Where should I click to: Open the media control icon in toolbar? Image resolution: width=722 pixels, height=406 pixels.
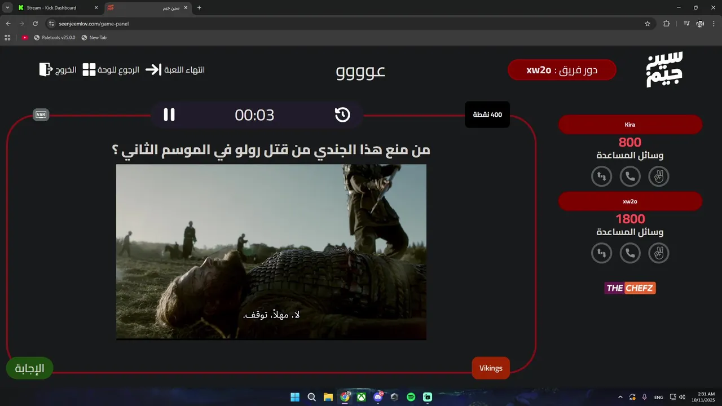pyautogui.click(x=686, y=24)
